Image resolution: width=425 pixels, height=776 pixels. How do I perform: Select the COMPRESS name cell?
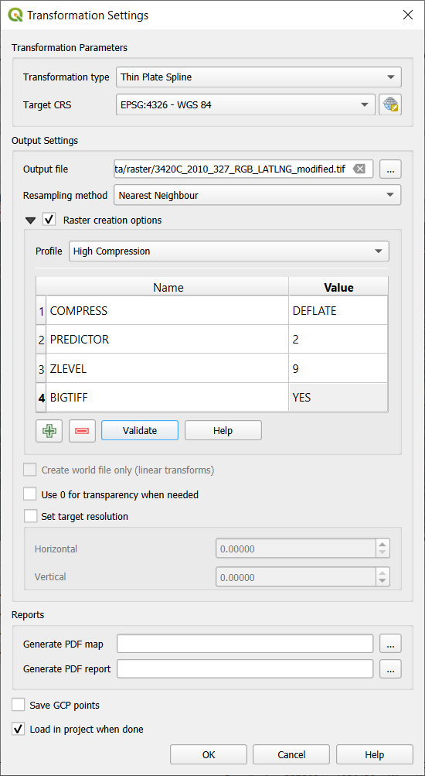click(168, 310)
